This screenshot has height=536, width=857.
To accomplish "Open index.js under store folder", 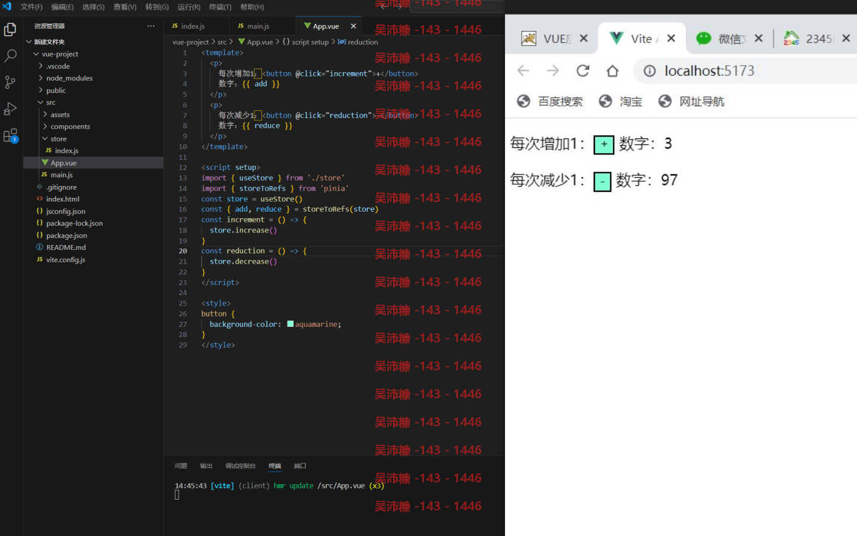I will 94,151.
